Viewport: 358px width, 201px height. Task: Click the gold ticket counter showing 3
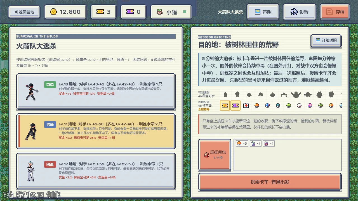(103, 12)
